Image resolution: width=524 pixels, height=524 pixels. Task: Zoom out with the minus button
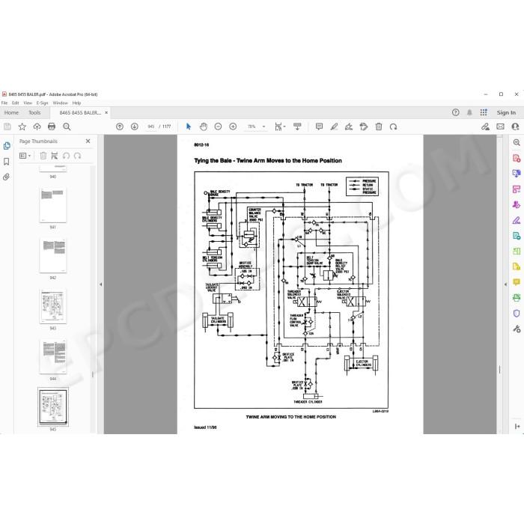(x=218, y=127)
